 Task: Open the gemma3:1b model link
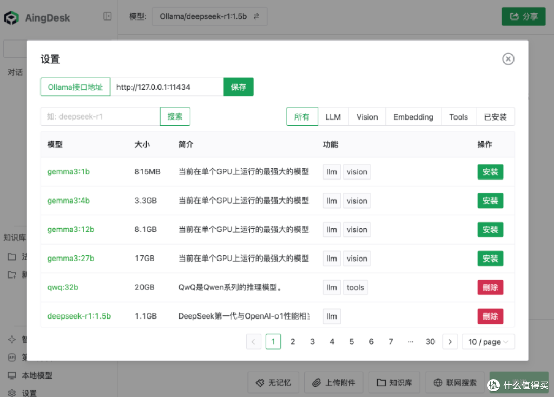point(69,172)
